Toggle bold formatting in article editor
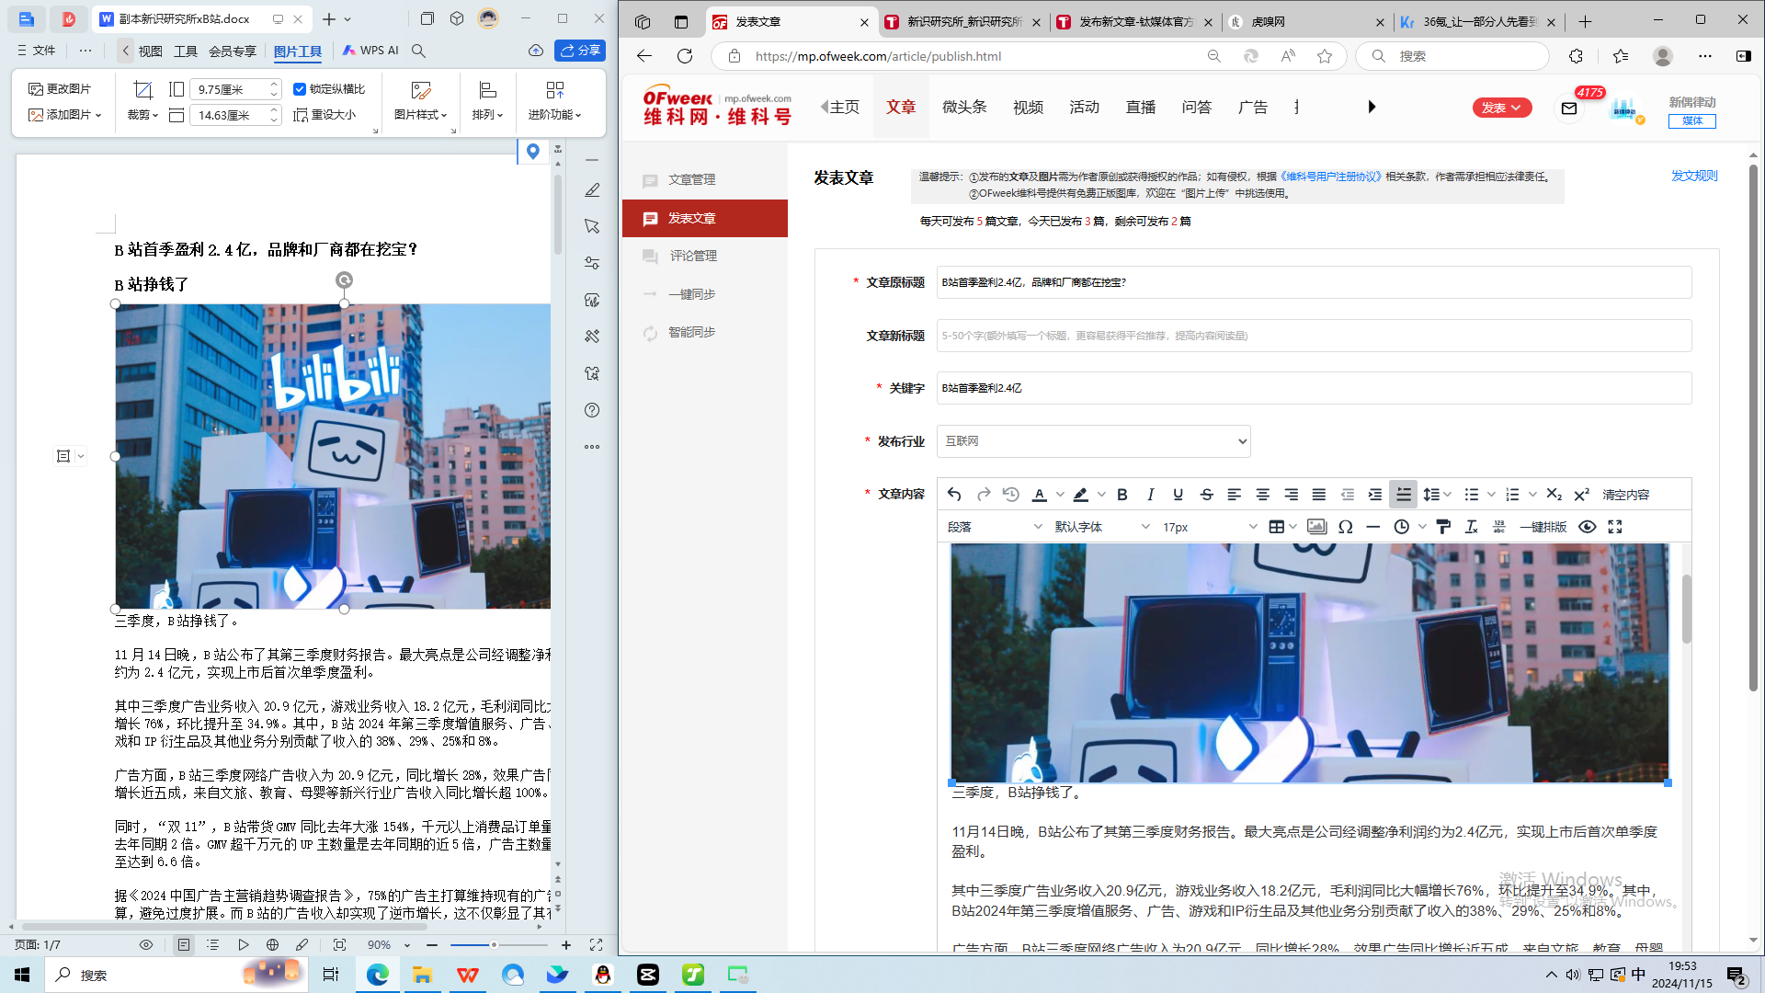The height and width of the screenshot is (993, 1765). click(x=1122, y=495)
